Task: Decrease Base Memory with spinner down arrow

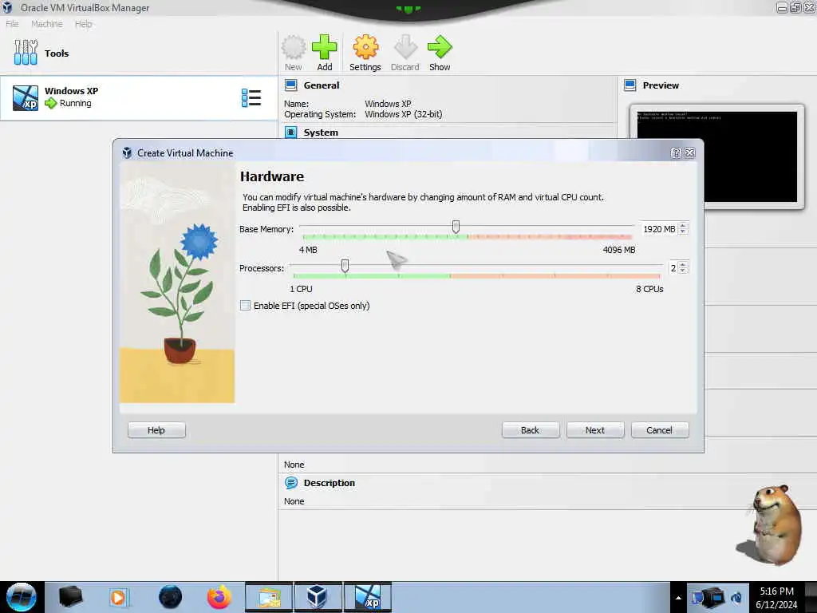Action: coord(683,231)
